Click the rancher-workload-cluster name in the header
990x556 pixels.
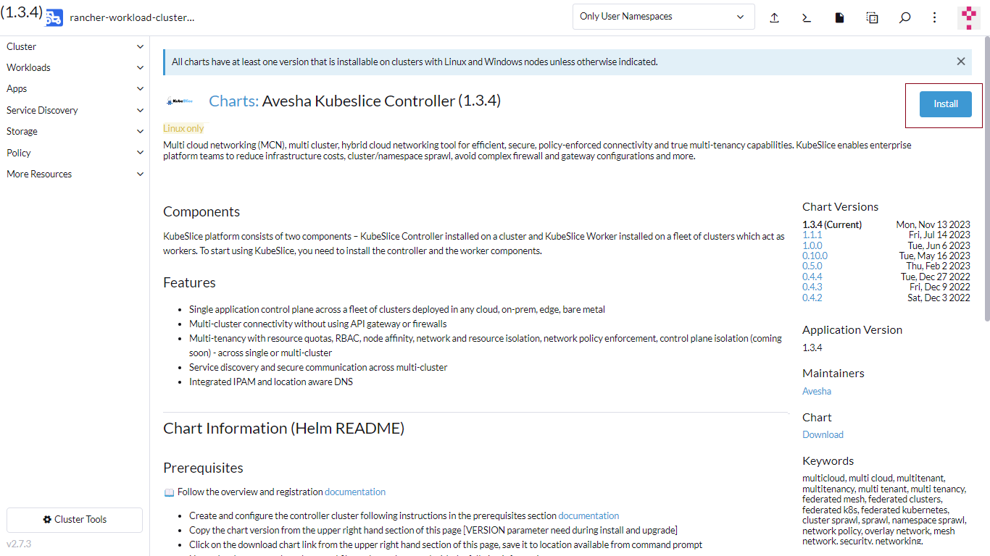coord(132,18)
